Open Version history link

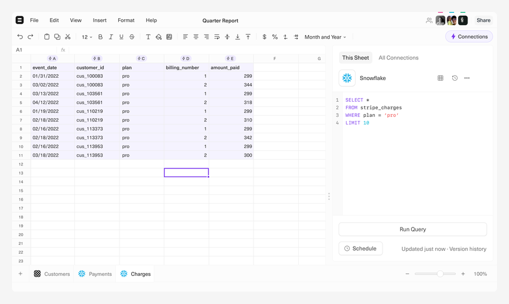pyautogui.click(x=468, y=249)
